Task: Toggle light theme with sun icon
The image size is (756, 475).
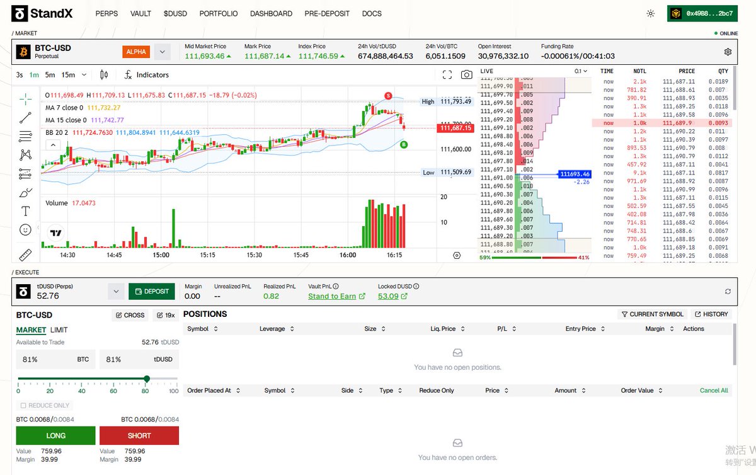Action: [x=650, y=13]
